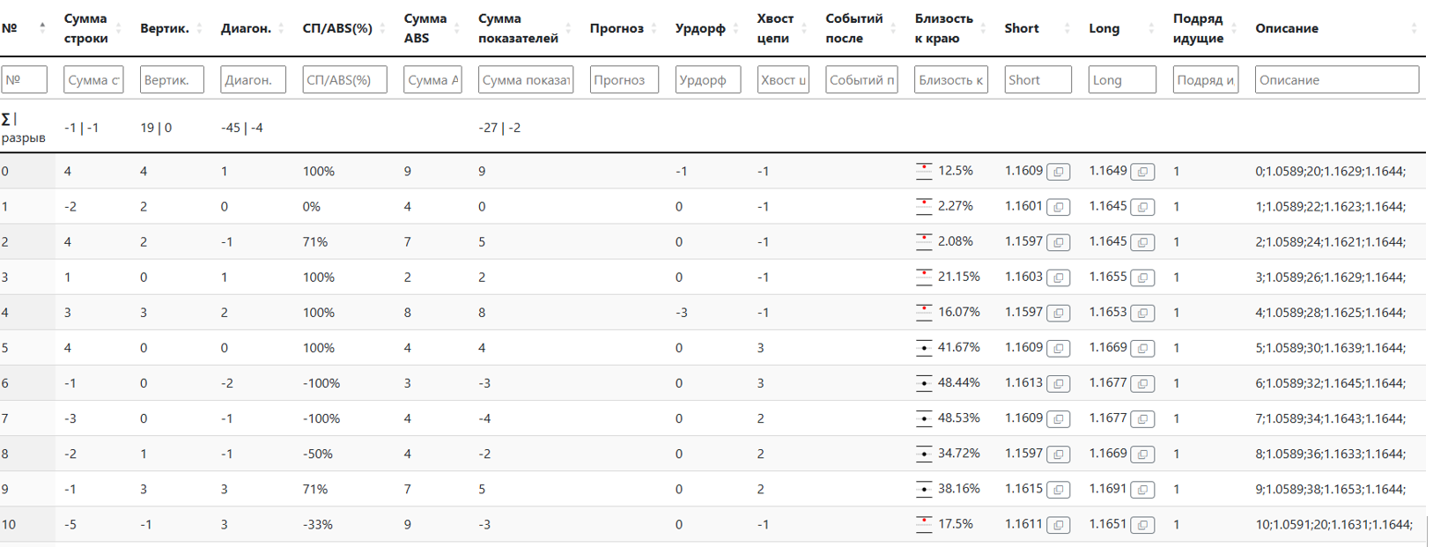1433x547 pixels.
Task: Copy Short price 1.1613 in row 6
Action: (1059, 383)
